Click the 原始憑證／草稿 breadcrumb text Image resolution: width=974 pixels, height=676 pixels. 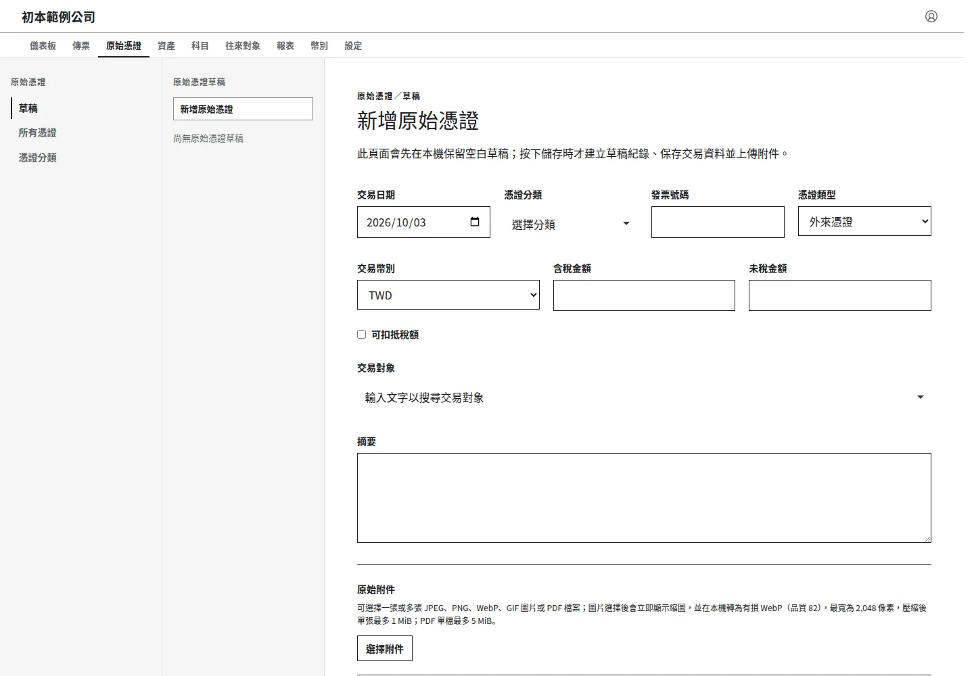[389, 96]
